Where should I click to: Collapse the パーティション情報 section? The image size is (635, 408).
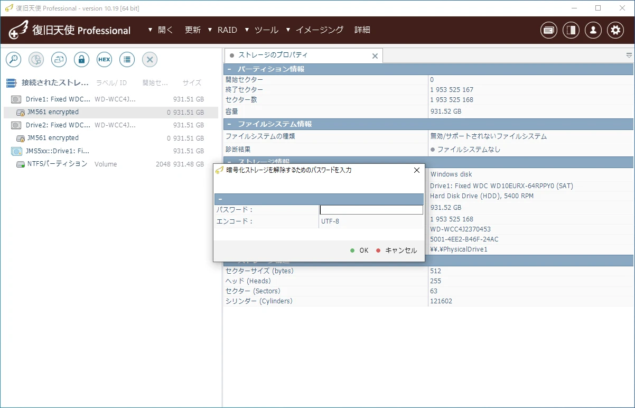coord(229,69)
